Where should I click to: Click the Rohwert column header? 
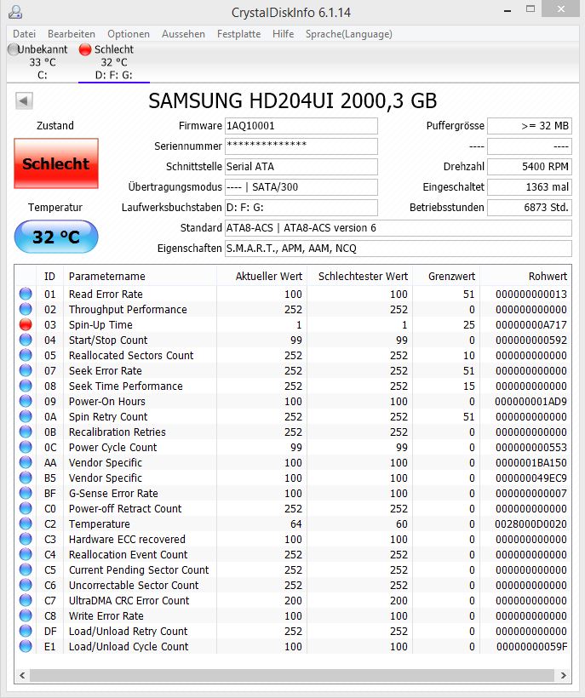[x=525, y=277]
